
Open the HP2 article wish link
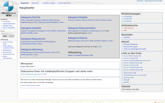(125, 30)
